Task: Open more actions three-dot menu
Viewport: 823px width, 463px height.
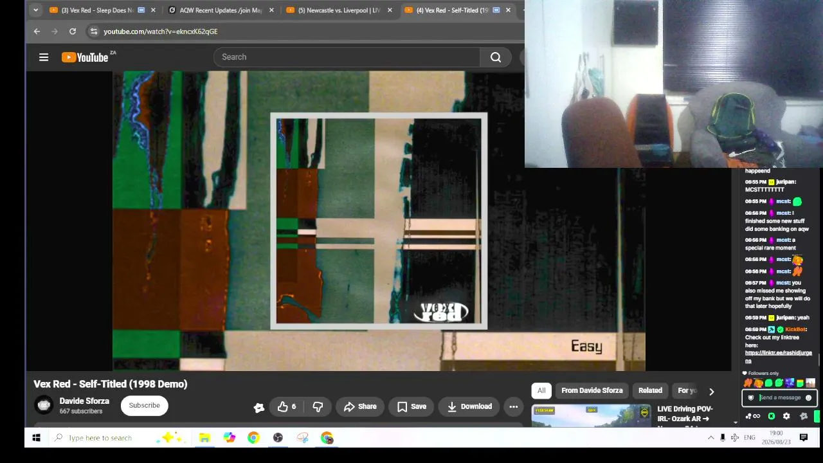Action: coord(513,406)
